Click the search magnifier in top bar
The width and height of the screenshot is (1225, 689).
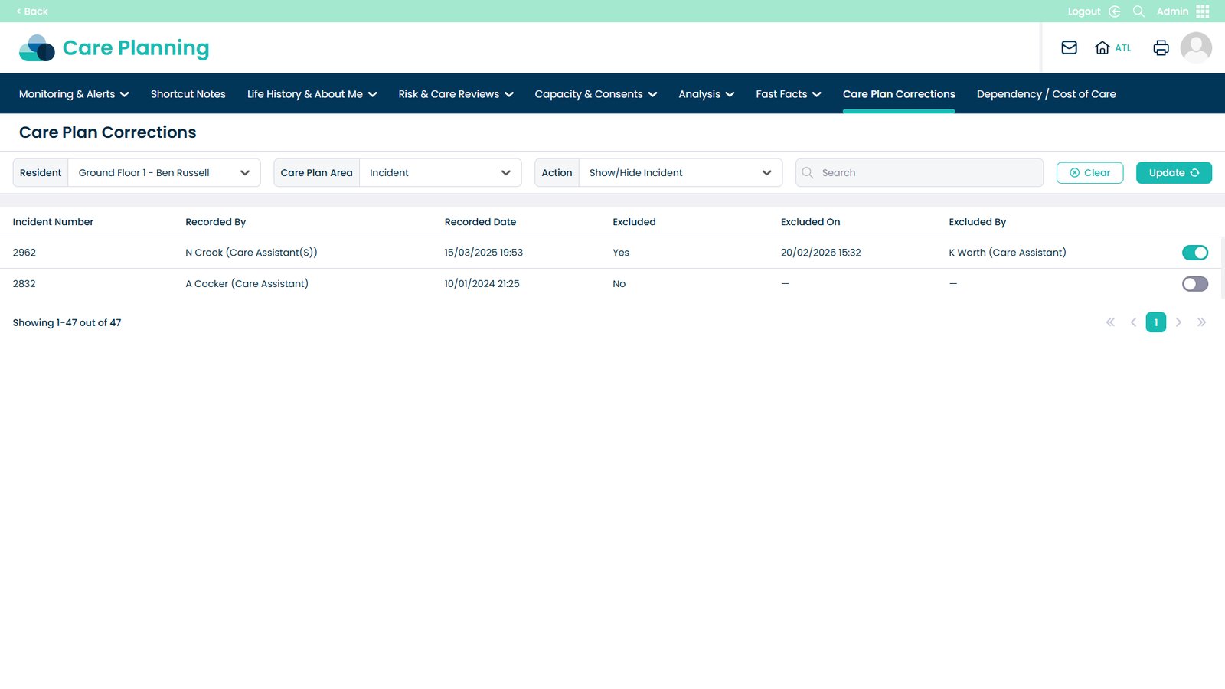[1138, 11]
